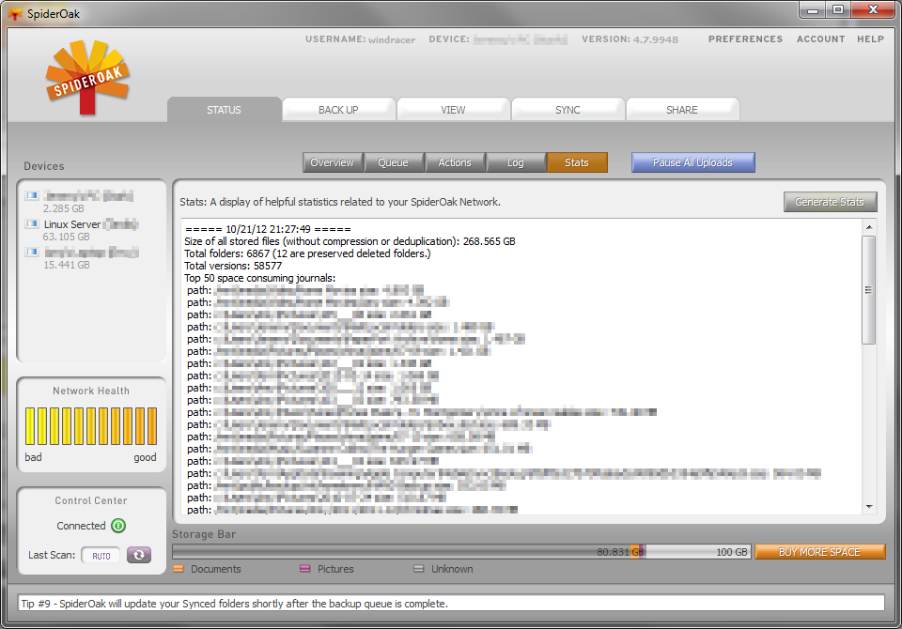
Task: Click the rescan refresh icon button
Action: click(139, 555)
